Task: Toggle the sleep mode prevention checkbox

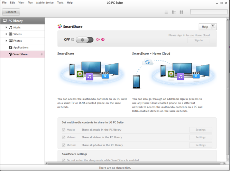Action: tap(64, 160)
